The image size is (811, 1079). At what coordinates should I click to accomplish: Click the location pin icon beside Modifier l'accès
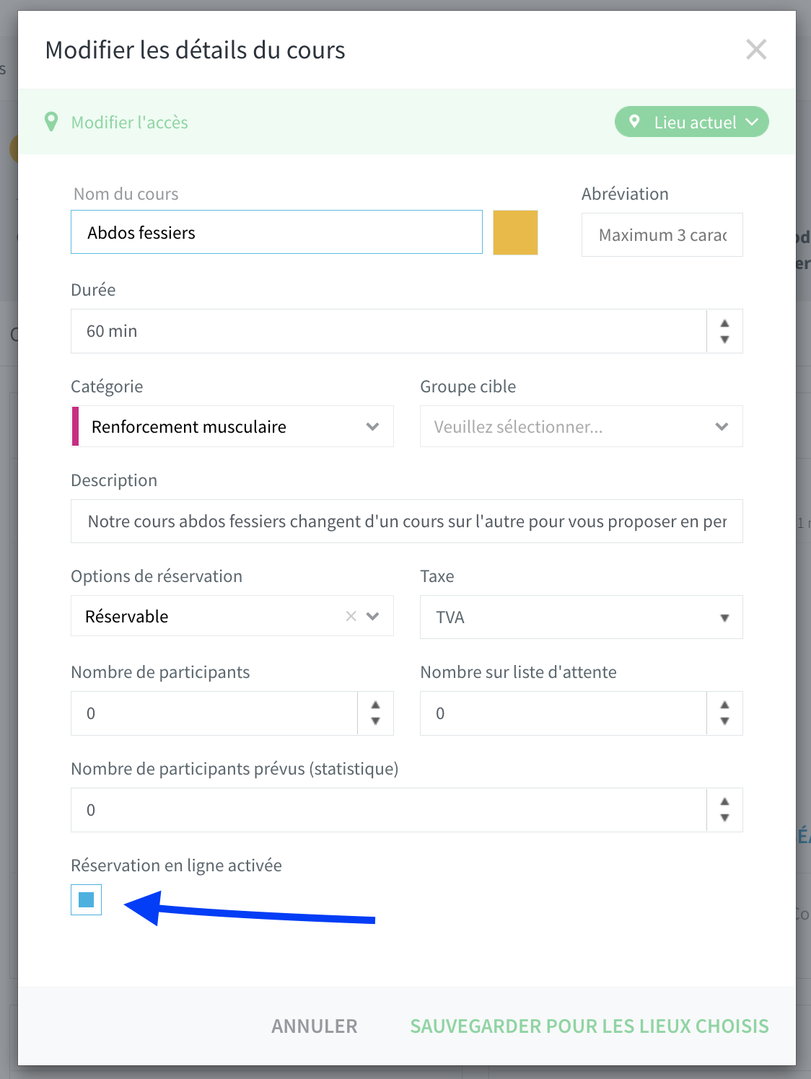pos(51,122)
